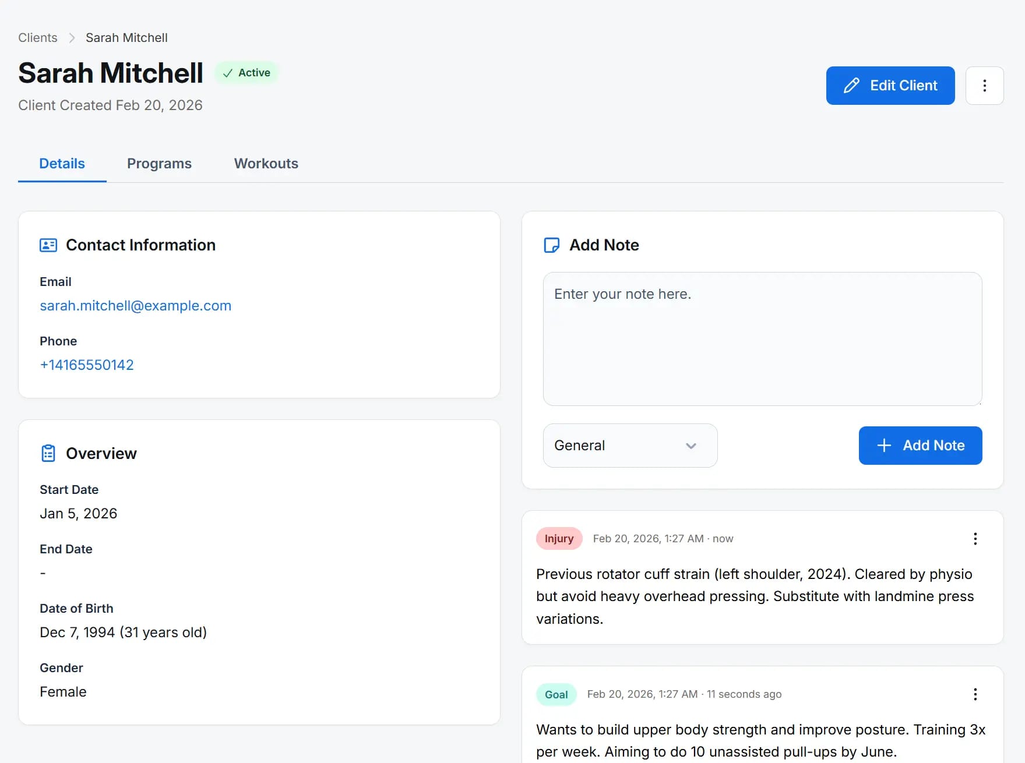This screenshot has height=763, width=1025.
Task: Expand the Clients breadcrumb link
Action: (x=37, y=37)
